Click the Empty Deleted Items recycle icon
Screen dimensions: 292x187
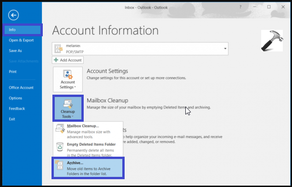click(60, 146)
